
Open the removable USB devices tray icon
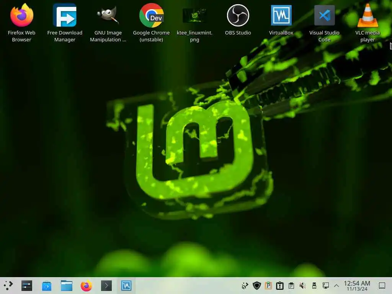(314, 286)
